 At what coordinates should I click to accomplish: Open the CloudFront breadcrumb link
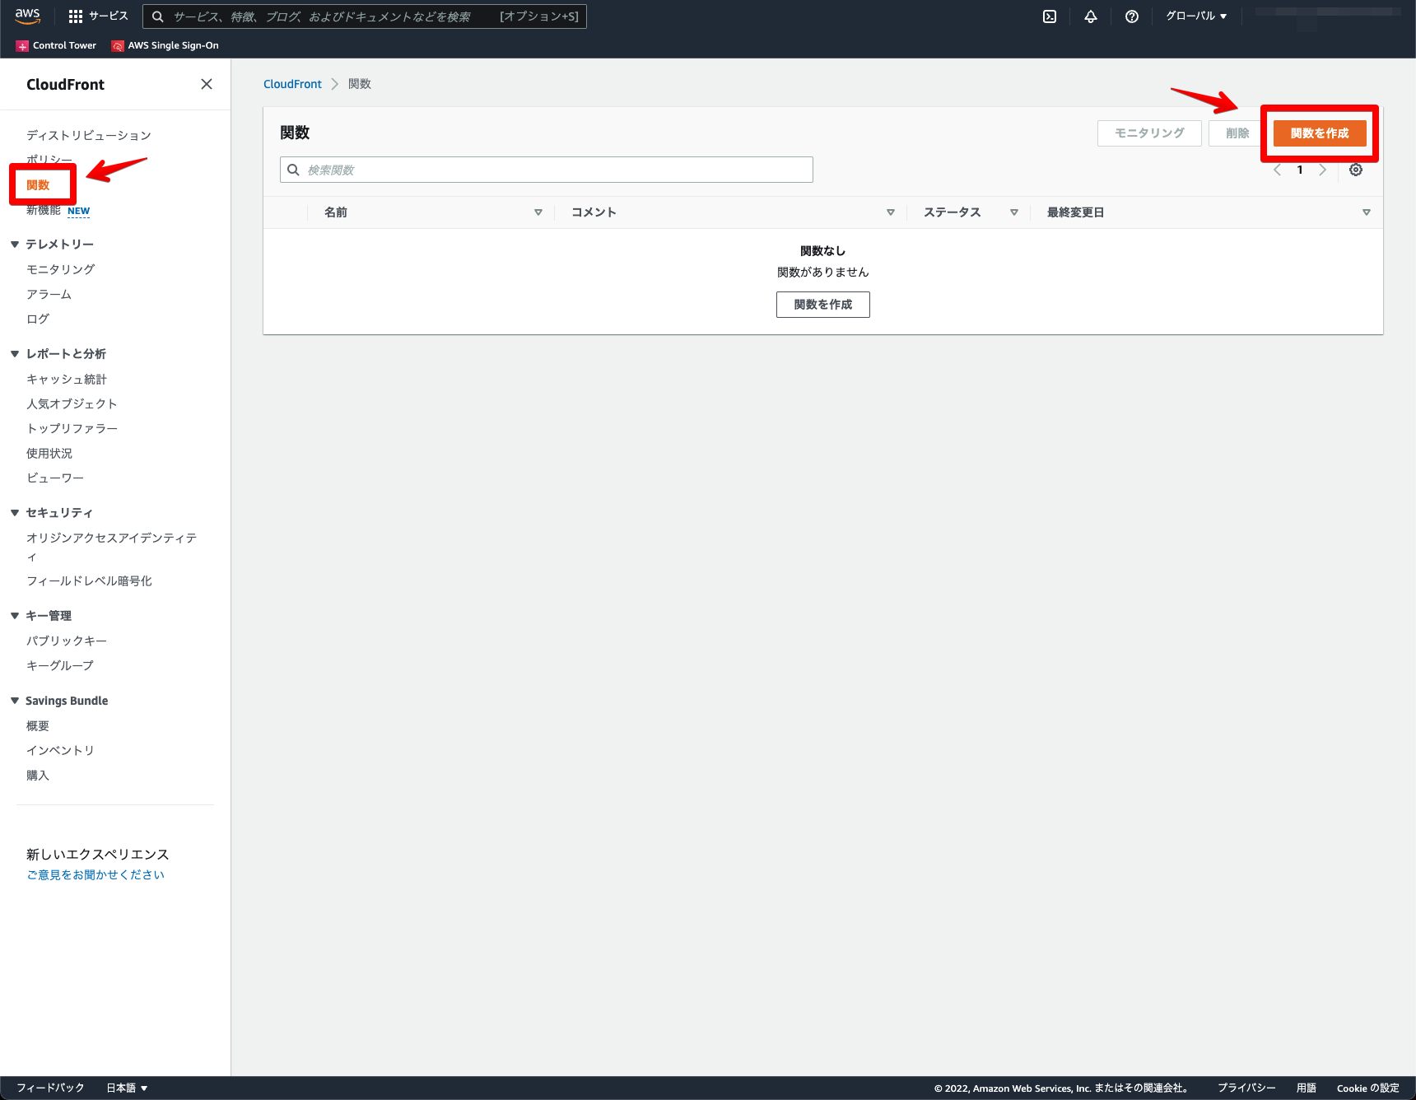point(292,84)
